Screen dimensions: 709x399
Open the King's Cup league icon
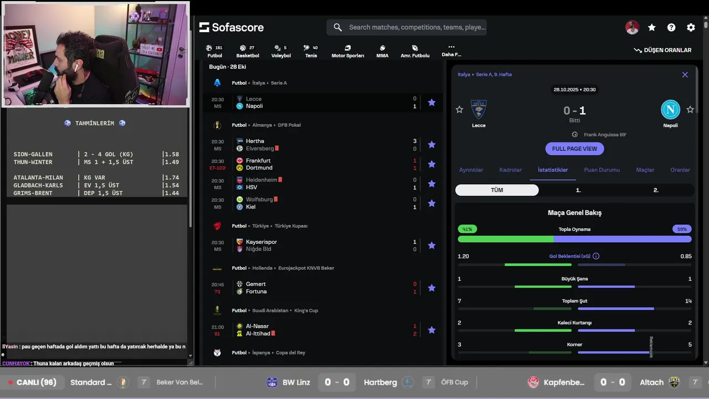[x=217, y=310]
